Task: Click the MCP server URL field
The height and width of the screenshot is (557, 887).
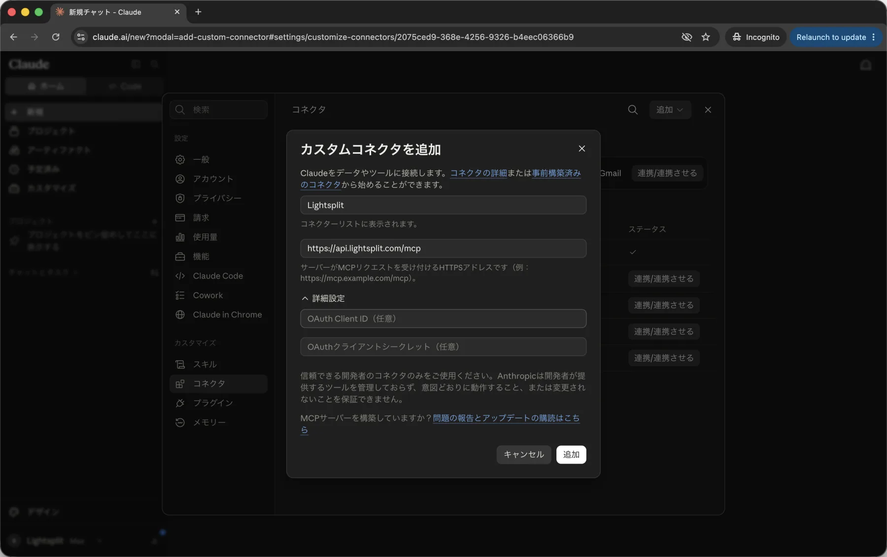Action: point(443,248)
